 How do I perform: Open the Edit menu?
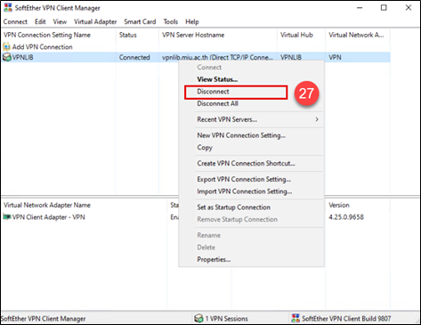click(x=40, y=21)
